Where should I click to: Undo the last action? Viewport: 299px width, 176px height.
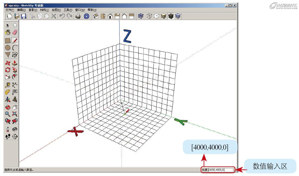point(62,16)
